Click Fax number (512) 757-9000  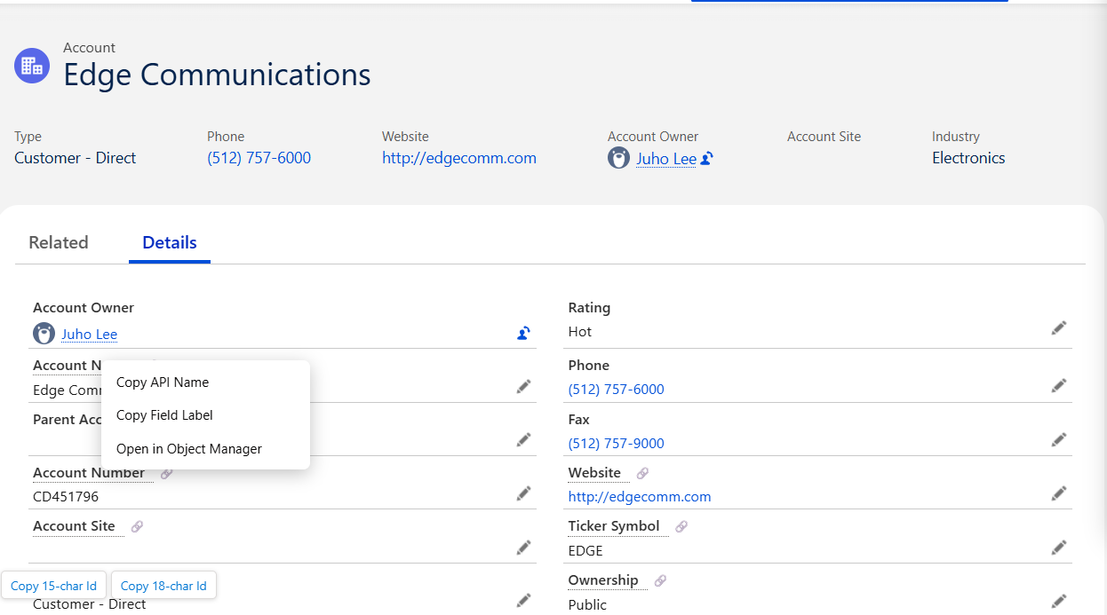(x=617, y=443)
